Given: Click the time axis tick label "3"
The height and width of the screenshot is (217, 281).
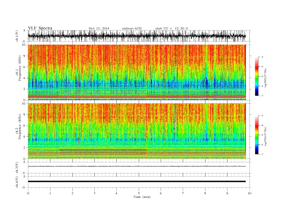Looking at the screenshot, I should [x=94, y=193].
